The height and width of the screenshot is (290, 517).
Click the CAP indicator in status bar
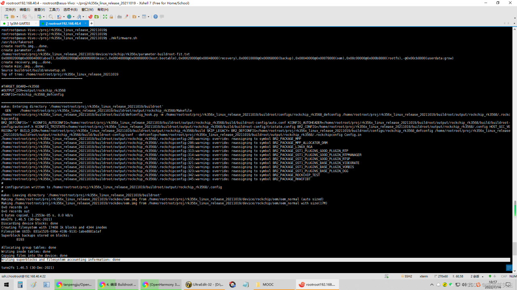pos(504,276)
